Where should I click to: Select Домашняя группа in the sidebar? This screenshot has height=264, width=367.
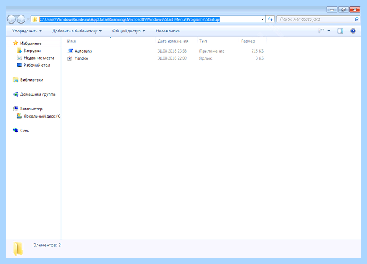coord(38,94)
